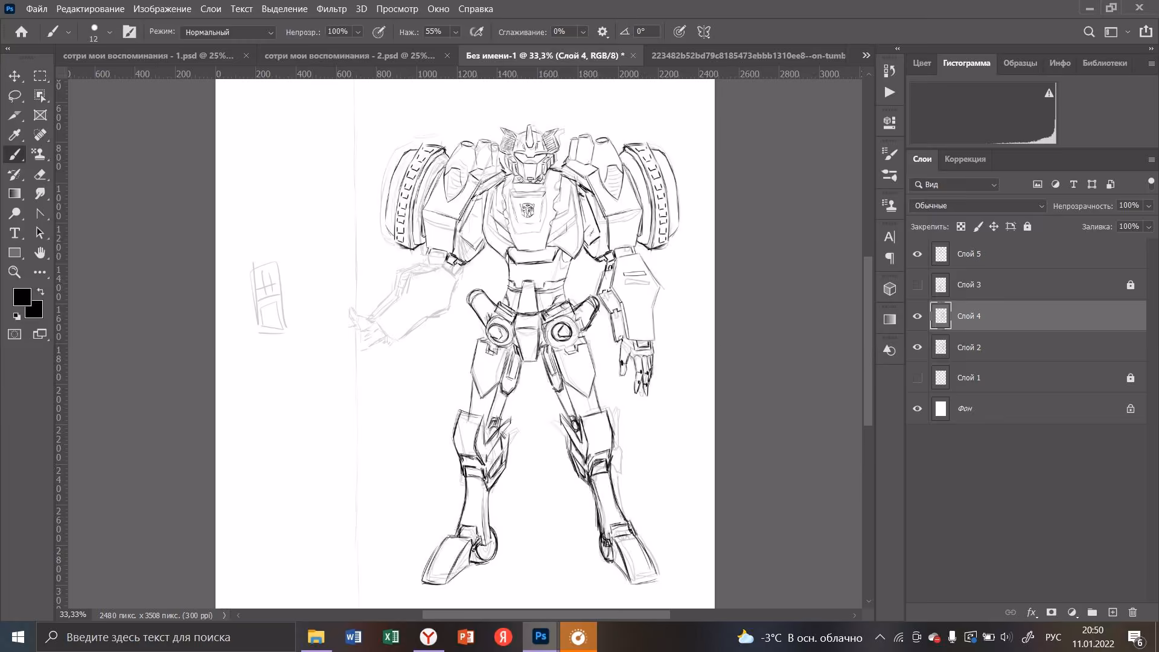Open the brush preset picker arrow

tap(109, 32)
